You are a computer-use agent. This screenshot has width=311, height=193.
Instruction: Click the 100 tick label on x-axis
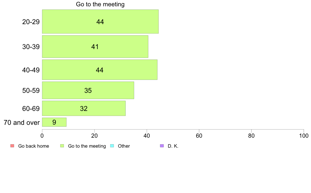click(304, 136)
